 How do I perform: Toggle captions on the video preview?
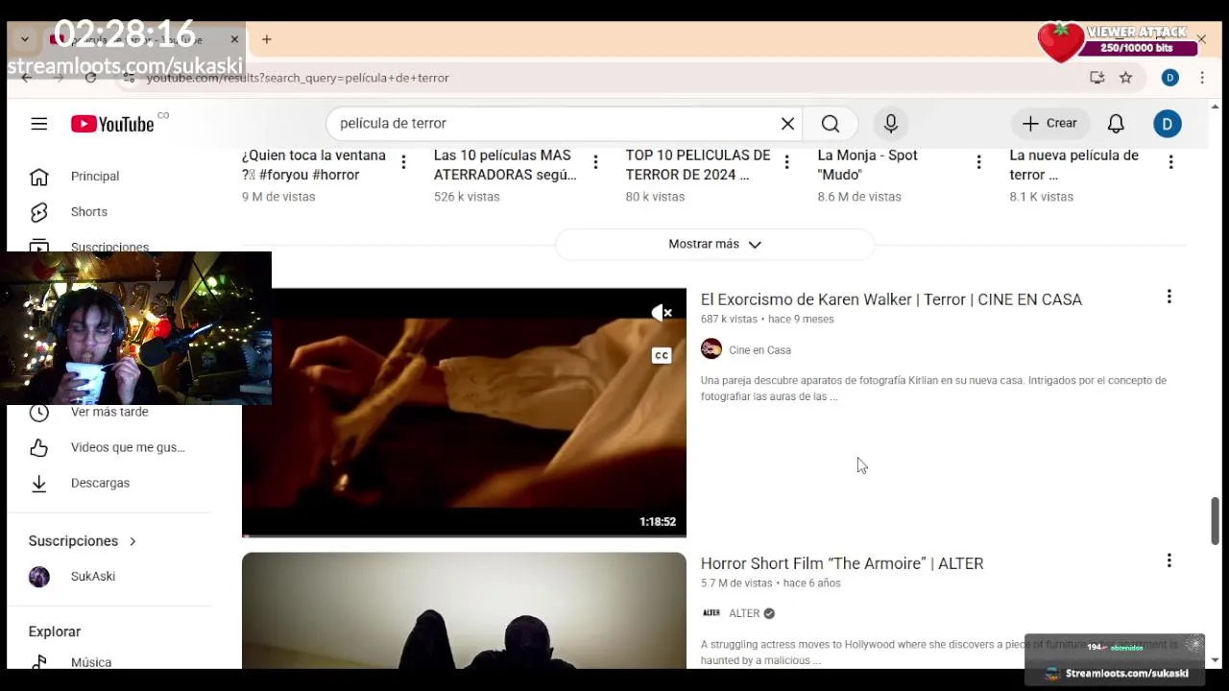pos(662,355)
